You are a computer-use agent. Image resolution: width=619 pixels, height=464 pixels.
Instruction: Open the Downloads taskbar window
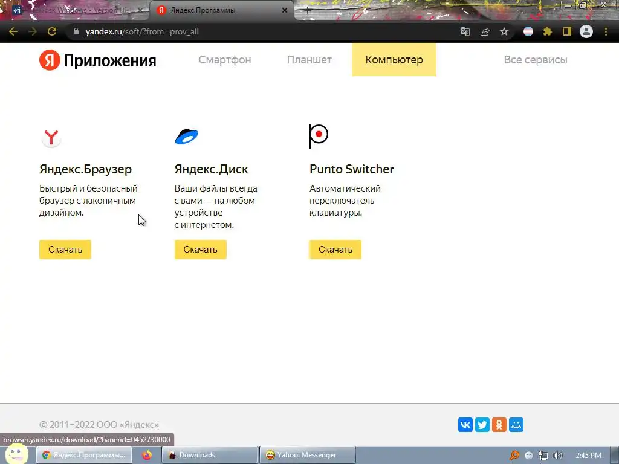click(210, 455)
